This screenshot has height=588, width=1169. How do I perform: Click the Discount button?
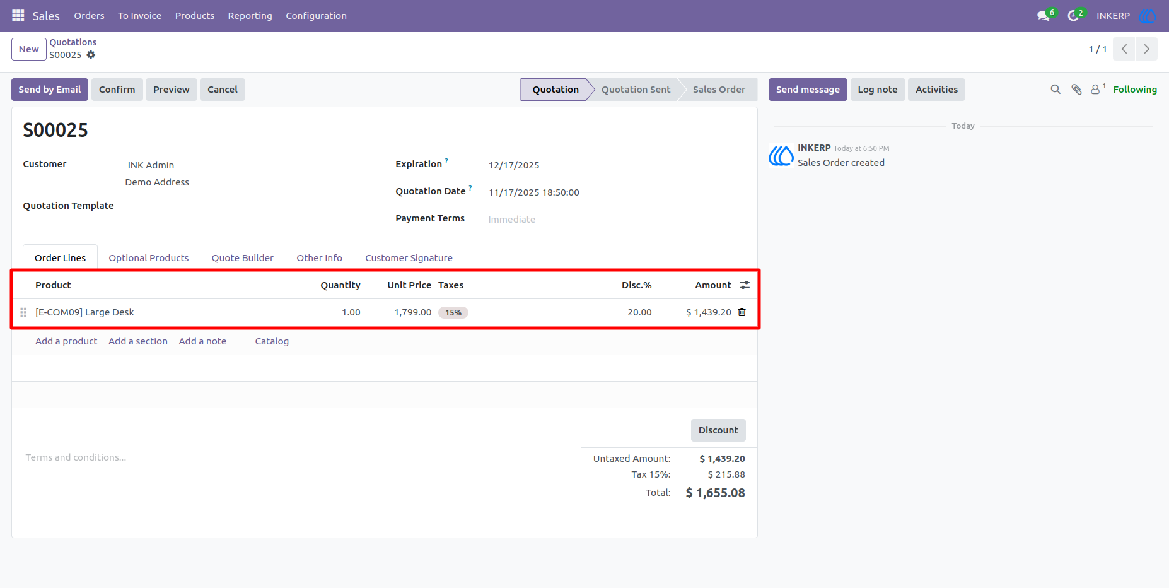(x=718, y=430)
